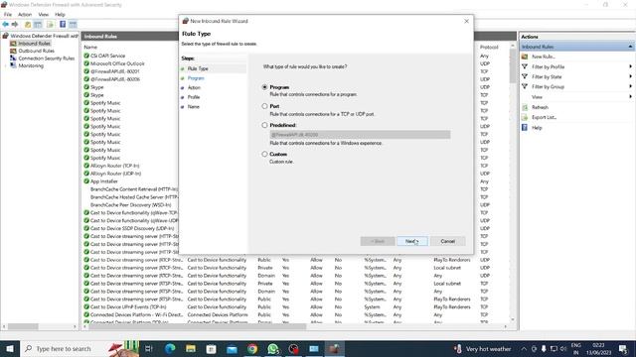Click the Filter by Profile funnel icon

(525, 66)
